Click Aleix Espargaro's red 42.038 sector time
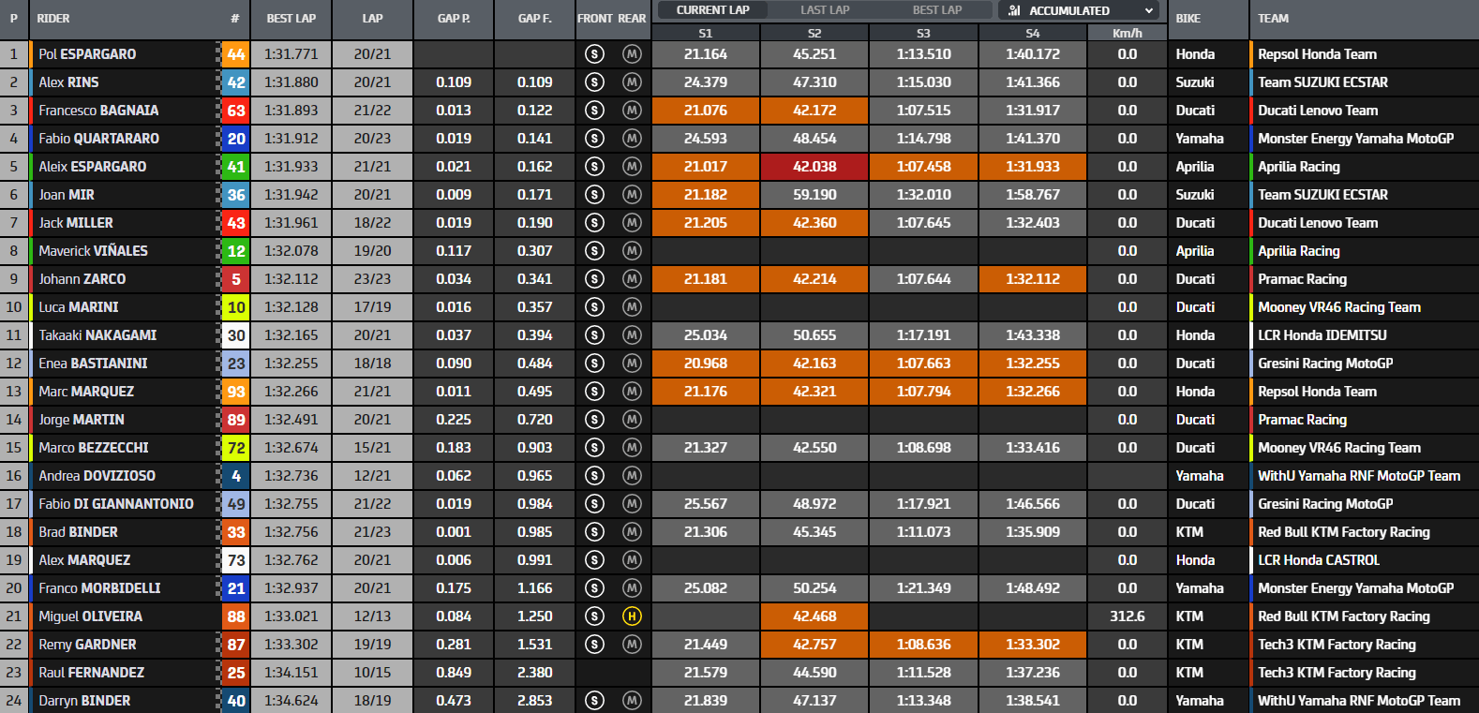Viewport: 1479px width, 713px height. point(814,167)
